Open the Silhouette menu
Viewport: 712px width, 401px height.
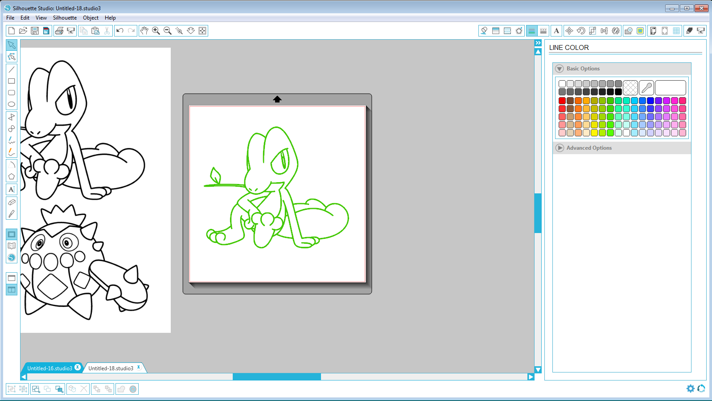click(65, 18)
